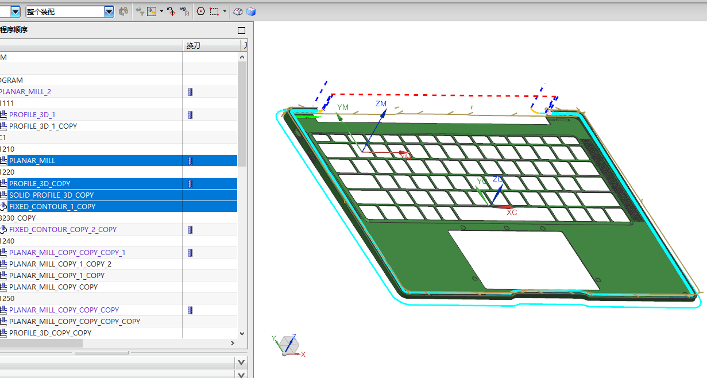Image resolution: width=707 pixels, height=378 pixels.
Task: Click the assembly link icon beside the scope dropdown
Action: 123,11
